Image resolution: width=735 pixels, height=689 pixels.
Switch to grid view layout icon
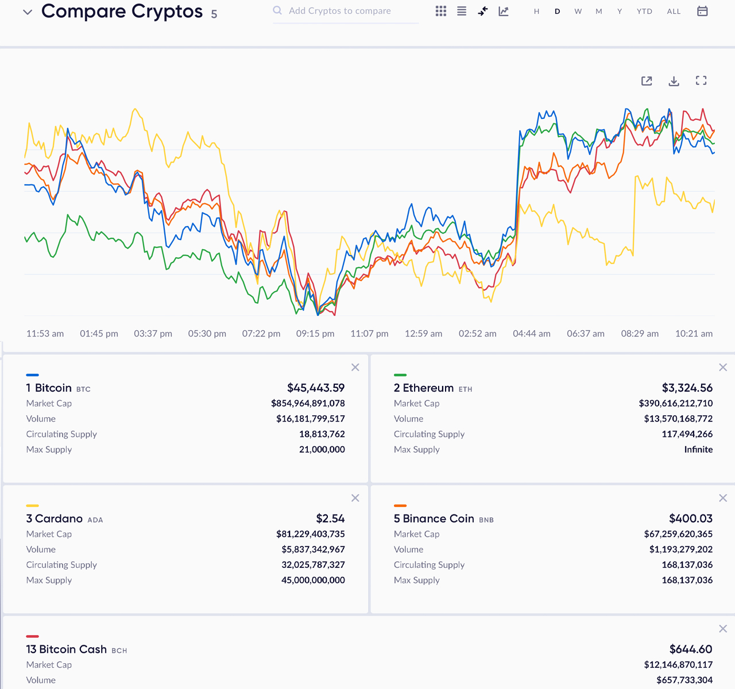pyautogui.click(x=441, y=11)
